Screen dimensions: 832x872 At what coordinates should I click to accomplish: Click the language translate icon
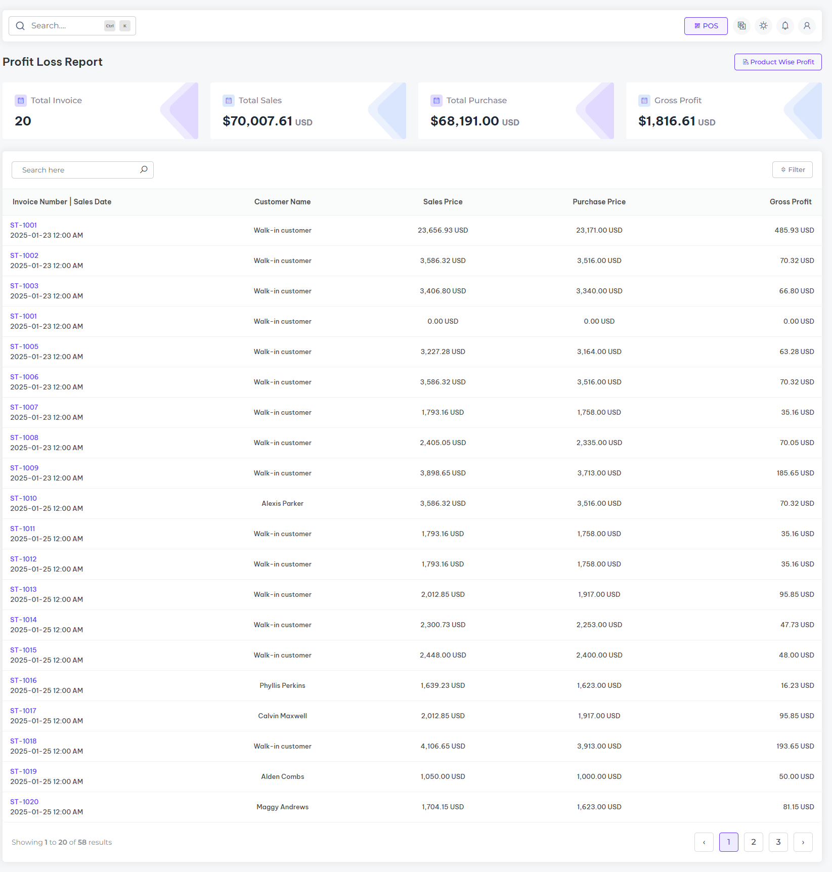(741, 26)
